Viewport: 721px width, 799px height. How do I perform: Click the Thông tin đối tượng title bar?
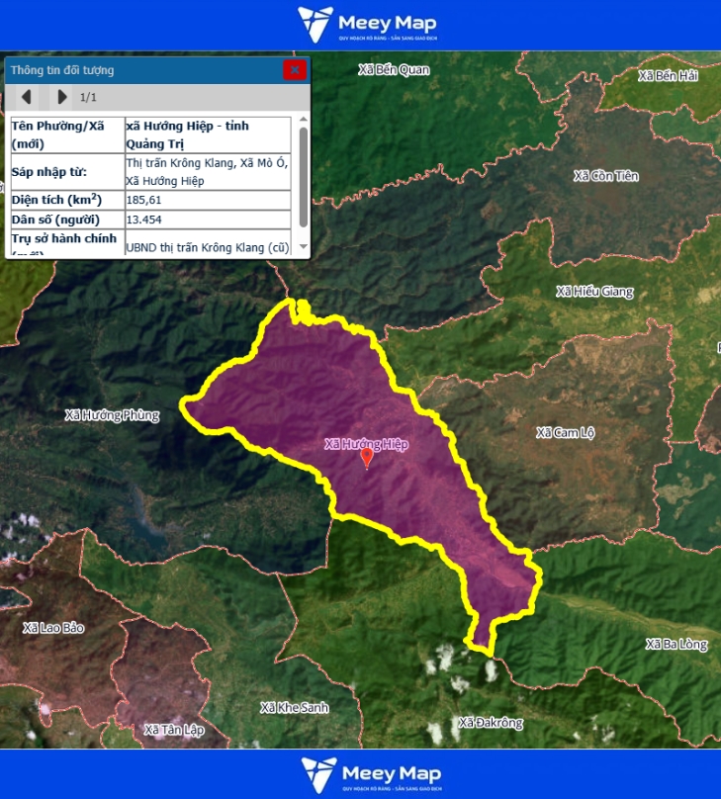tap(138, 70)
